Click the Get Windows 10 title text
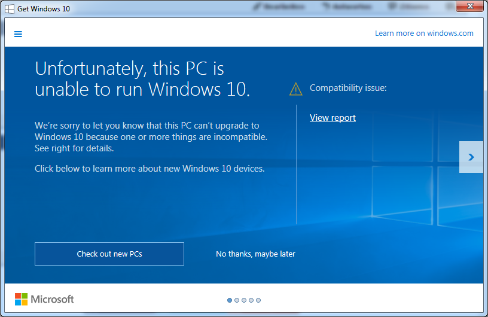Viewport: 488px width, 317px height. coord(44,9)
